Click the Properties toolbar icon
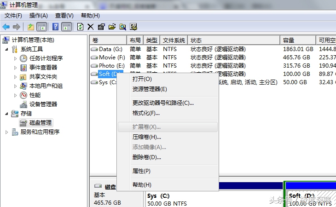Viewport: 336px width, 207px height. click(101, 27)
